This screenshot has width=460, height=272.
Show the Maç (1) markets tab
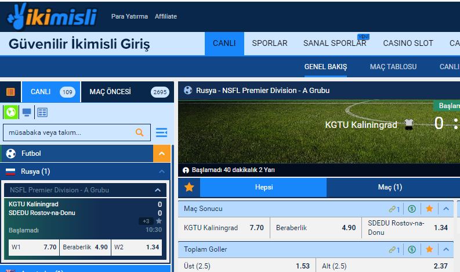(390, 187)
